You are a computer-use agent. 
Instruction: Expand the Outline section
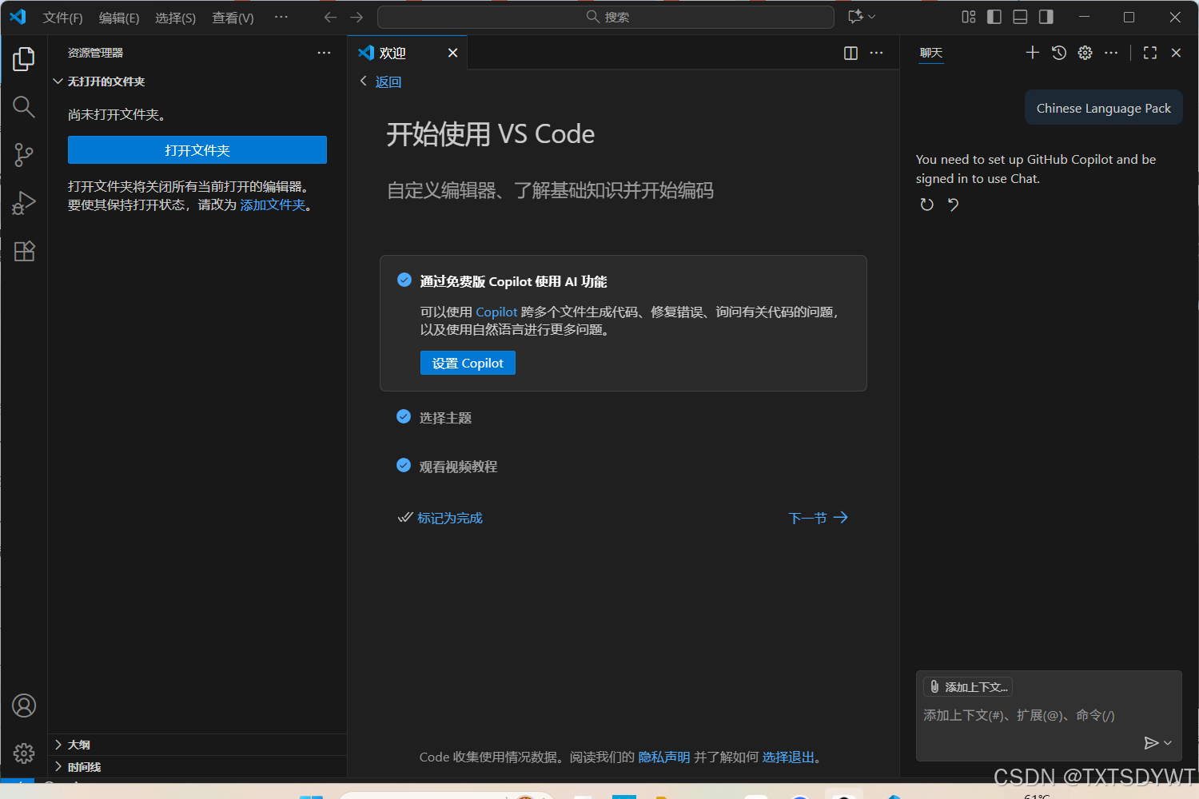pyautogui.click(x=197, y=745)
